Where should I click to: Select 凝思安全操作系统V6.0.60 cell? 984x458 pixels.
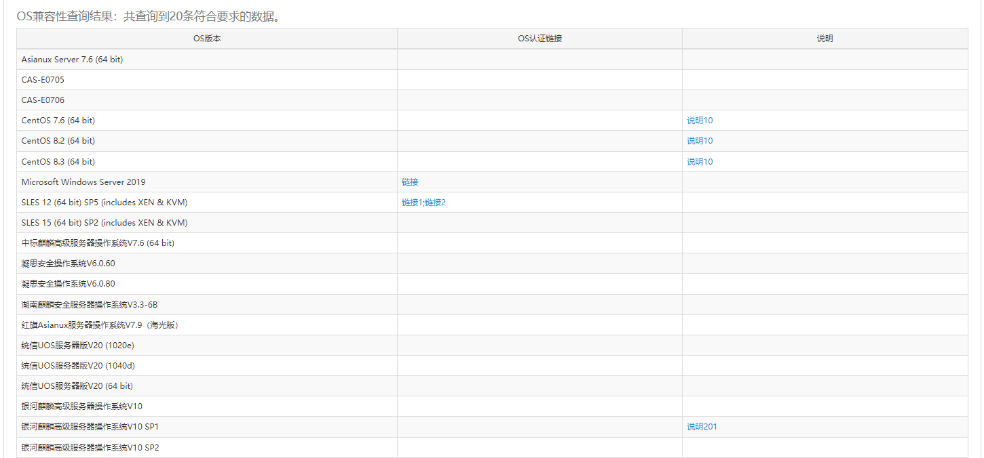click(207, 264)
